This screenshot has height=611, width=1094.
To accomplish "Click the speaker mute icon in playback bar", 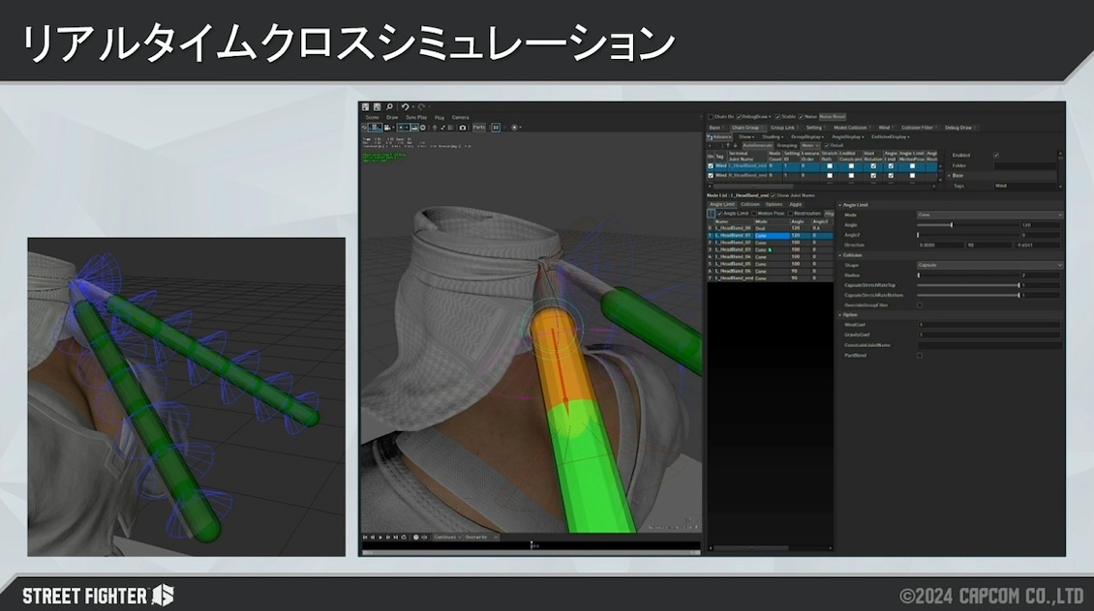I will [x=424, y=538].
